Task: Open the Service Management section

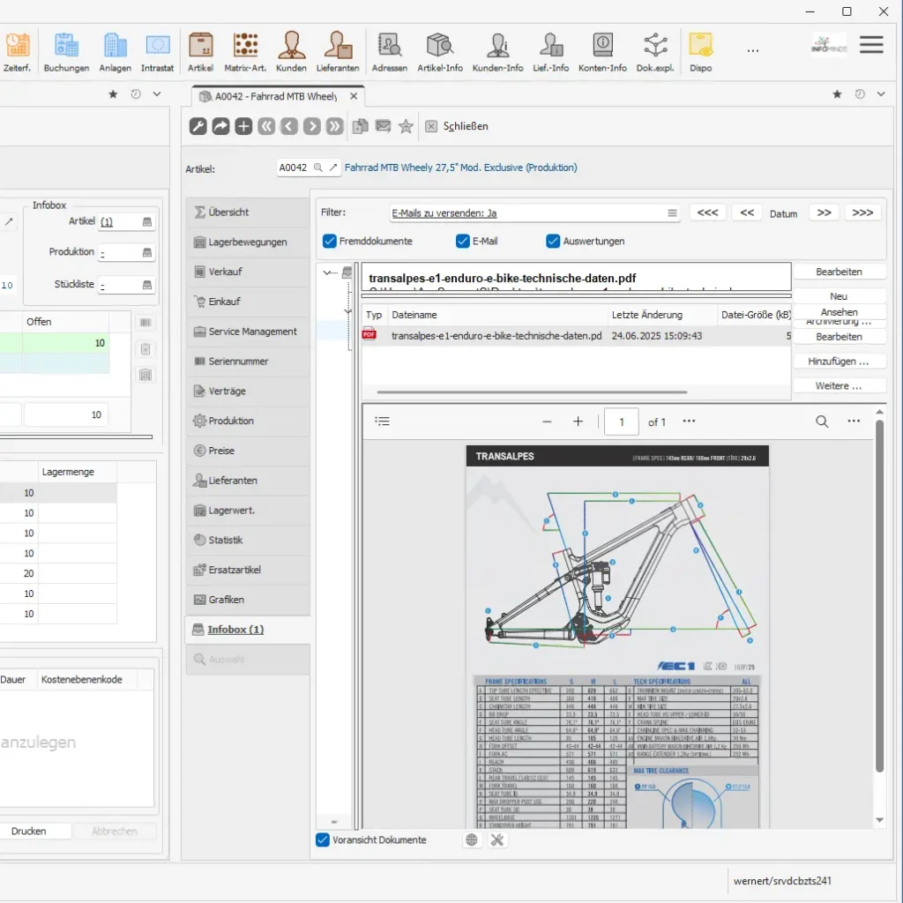Action: 248,332
